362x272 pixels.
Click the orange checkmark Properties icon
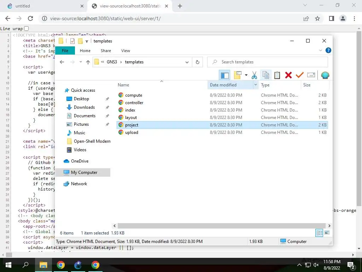pyautogui.click(x=300, y=75)
